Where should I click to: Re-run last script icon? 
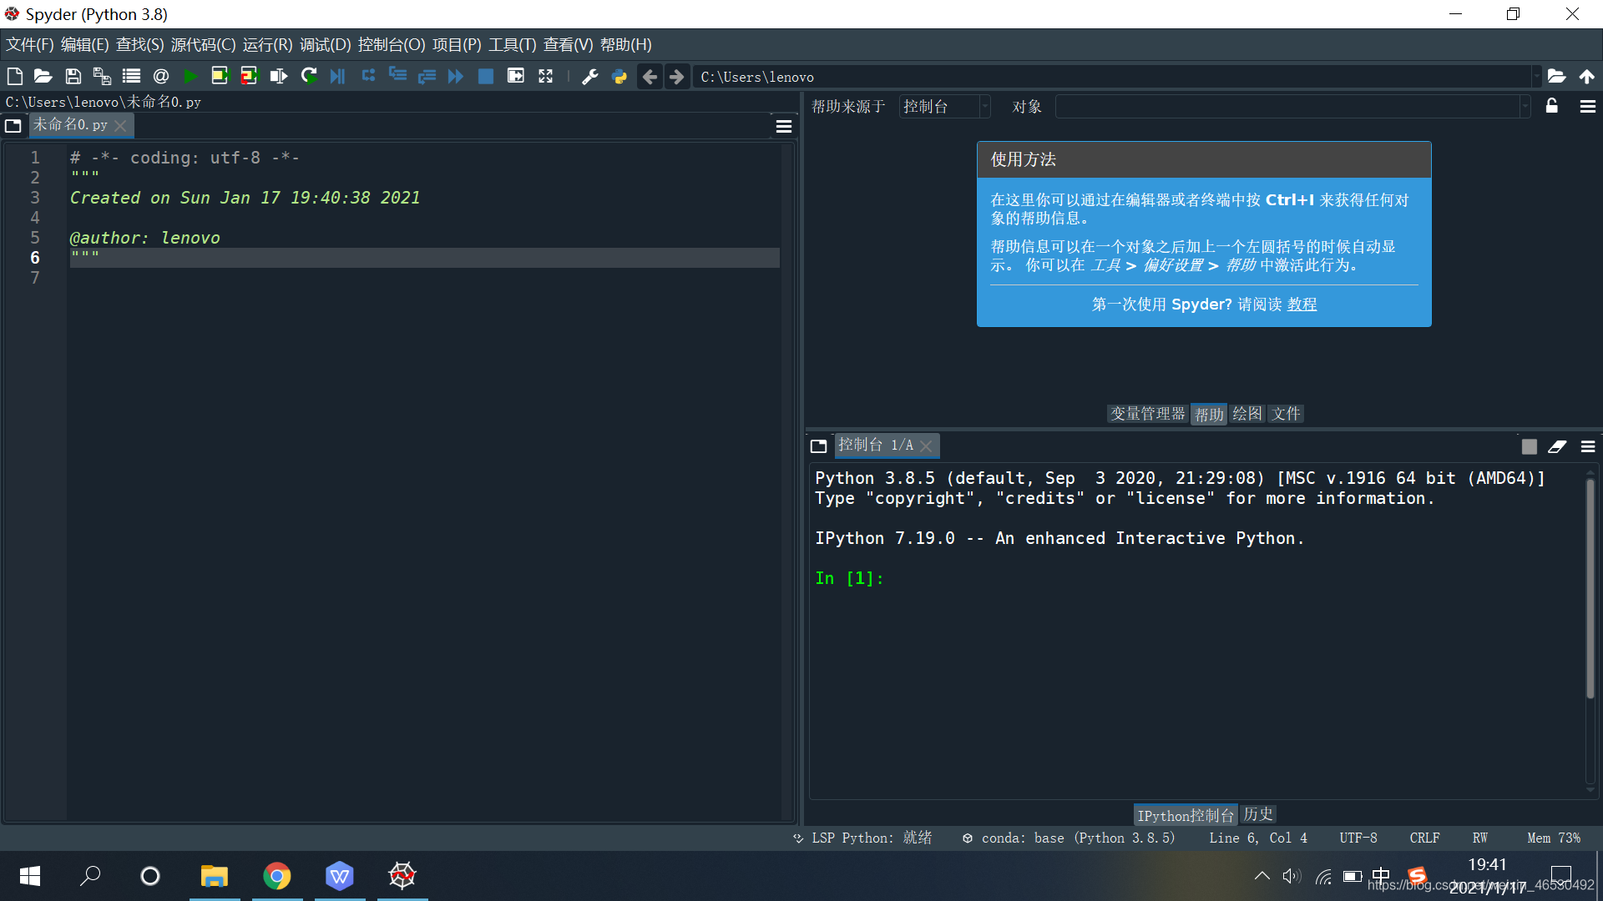tap(309, 76)
